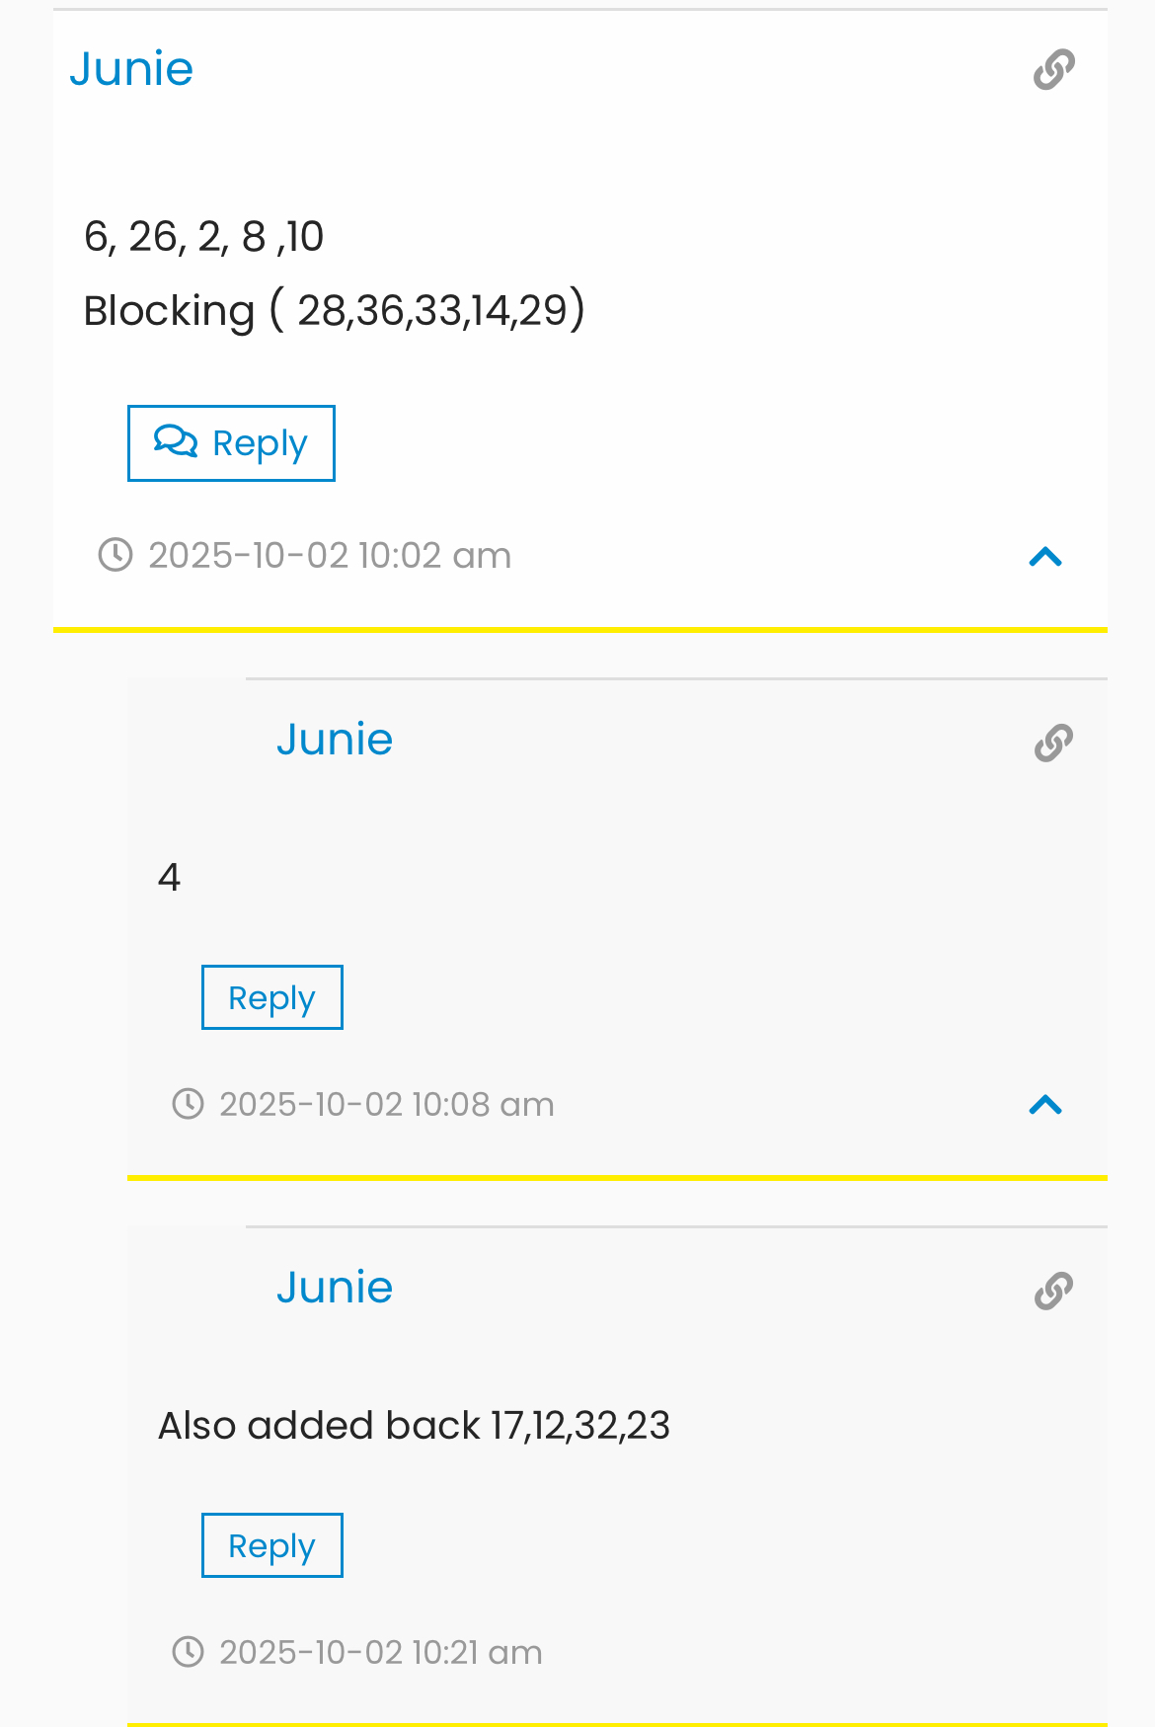Reply to the Blocking comment
The width and height of the screenshot is (1155, 1727).
pyautogui.click(x=231, y=443)
